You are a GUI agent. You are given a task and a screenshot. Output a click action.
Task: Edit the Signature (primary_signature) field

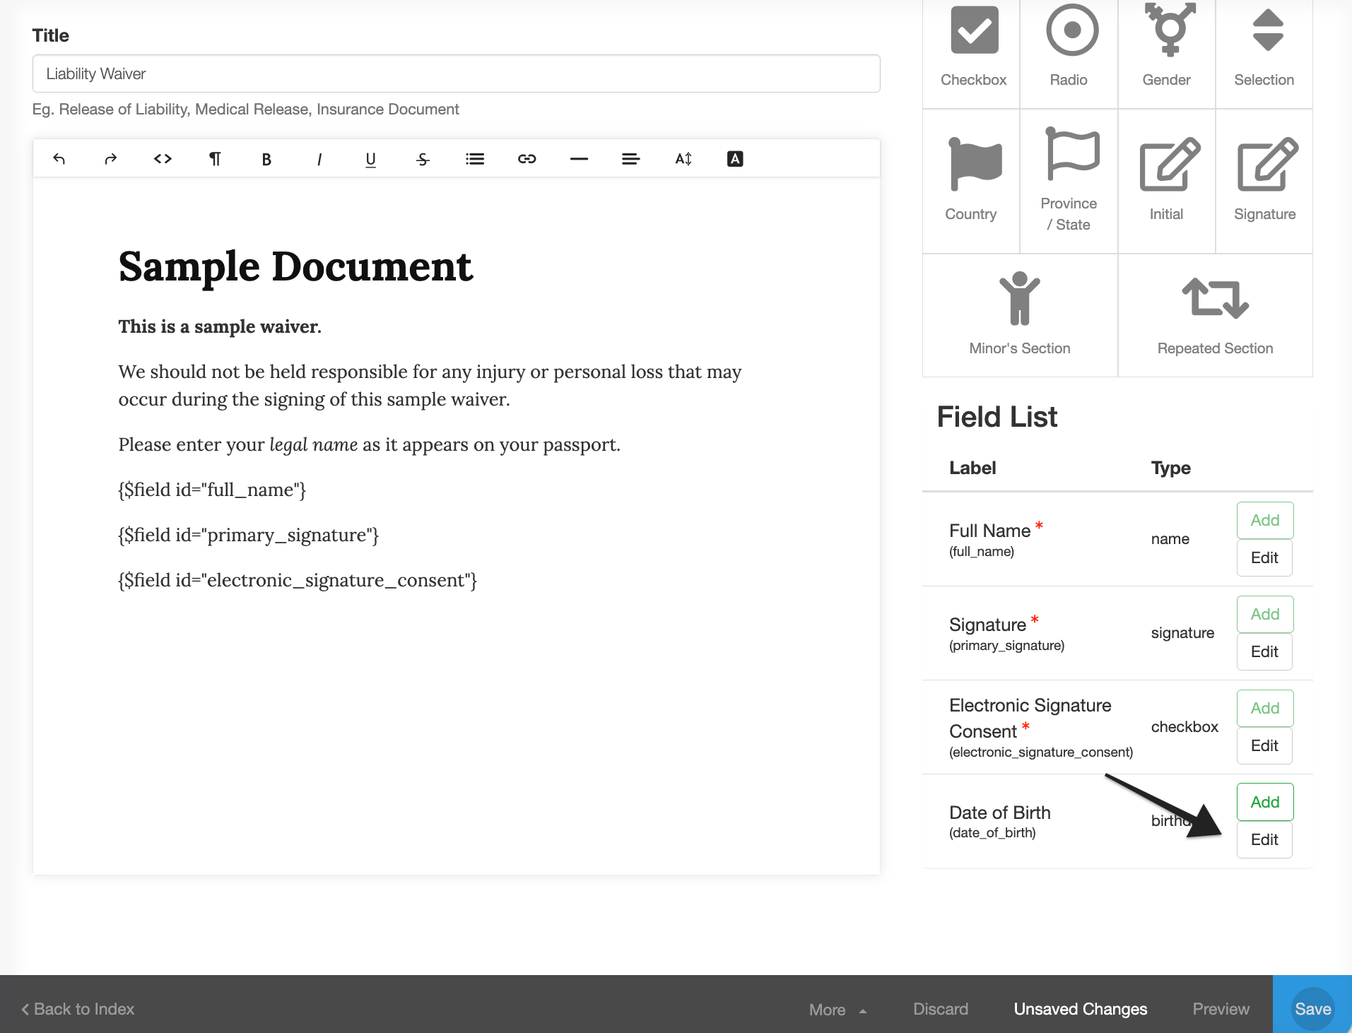[x=1264, y=651]
